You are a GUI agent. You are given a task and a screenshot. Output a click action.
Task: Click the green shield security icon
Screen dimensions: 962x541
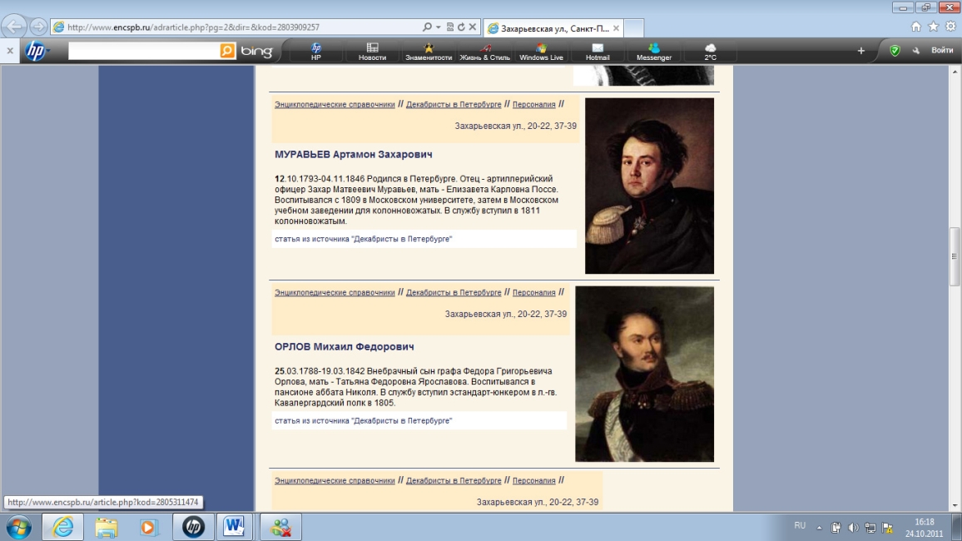(895, 50)
